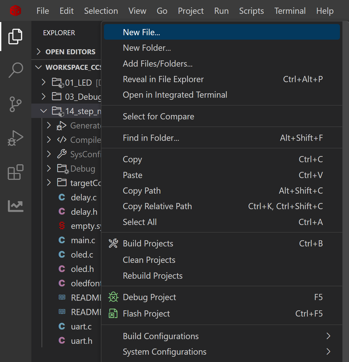Click the C icon beside uart.c
The height and width of the screenshot is (362, 349).
pos(62,327)
